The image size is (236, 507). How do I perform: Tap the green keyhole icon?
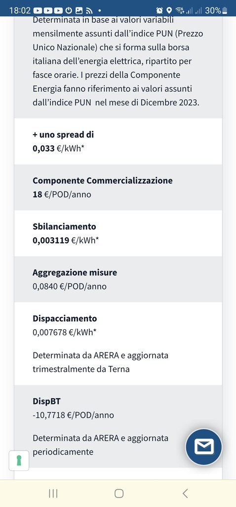tap(19, 460)
